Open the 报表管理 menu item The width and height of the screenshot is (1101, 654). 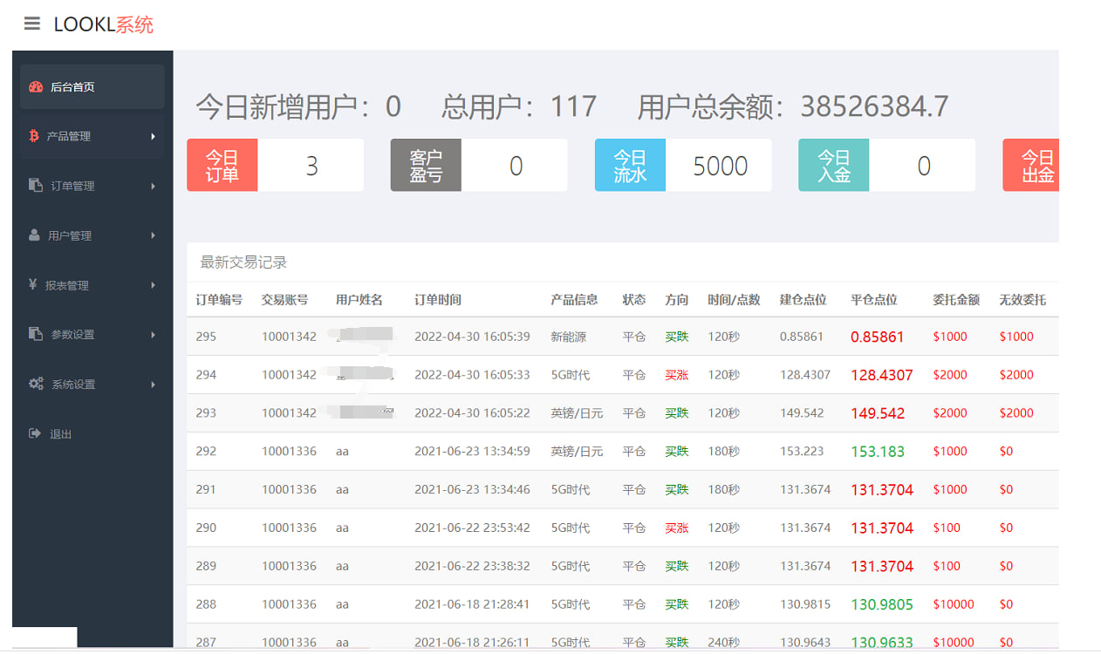(92, 285)
